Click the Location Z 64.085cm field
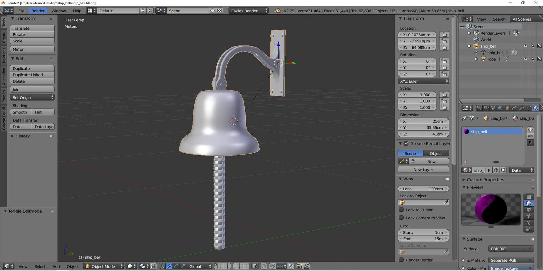This screenshot has height=271, width=543. click(x=417, y=47)
